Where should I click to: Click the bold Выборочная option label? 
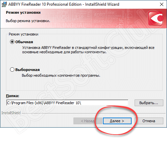(27, 70)
